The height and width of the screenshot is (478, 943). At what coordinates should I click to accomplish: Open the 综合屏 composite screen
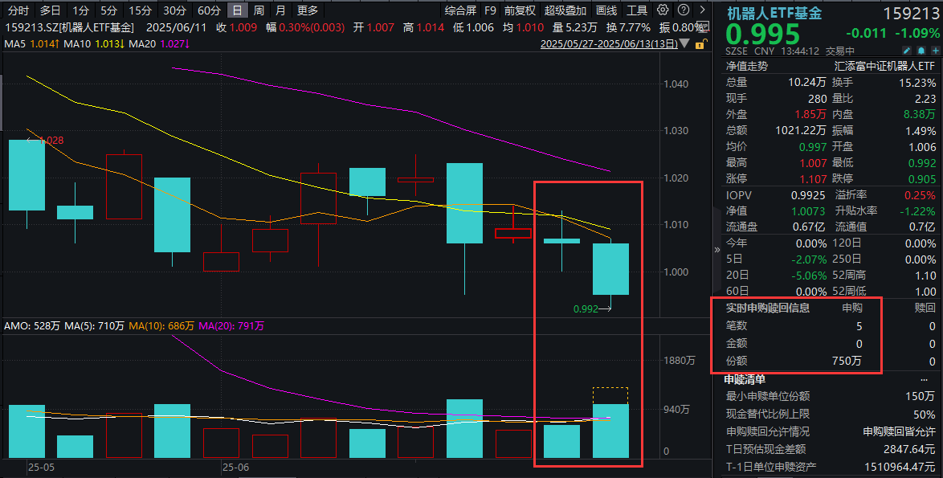click(x=460, y=10)
